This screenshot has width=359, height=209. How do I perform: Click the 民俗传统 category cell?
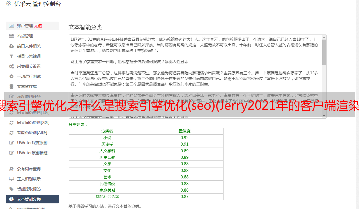107,184
